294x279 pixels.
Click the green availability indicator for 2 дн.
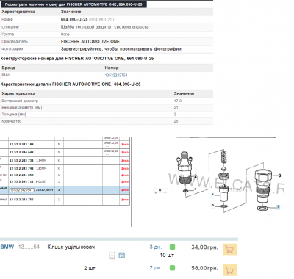tap(172, 268)
